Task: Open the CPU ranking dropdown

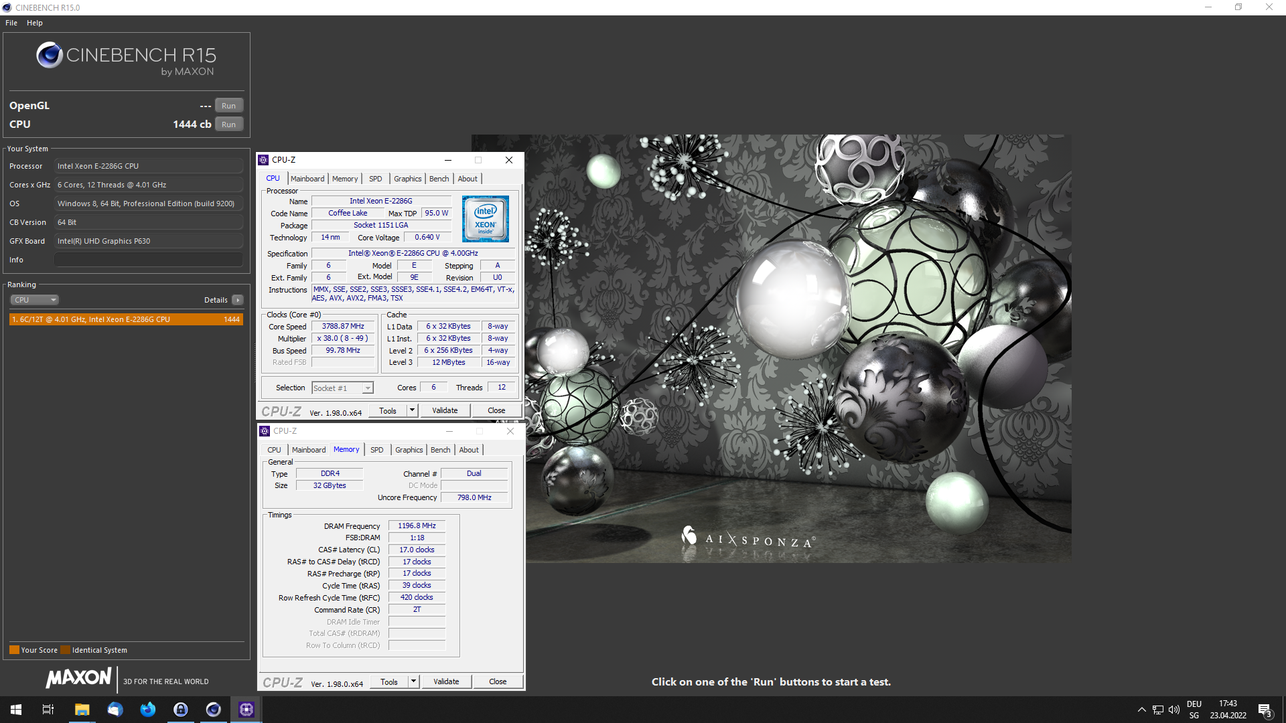Action: [34, 300]
